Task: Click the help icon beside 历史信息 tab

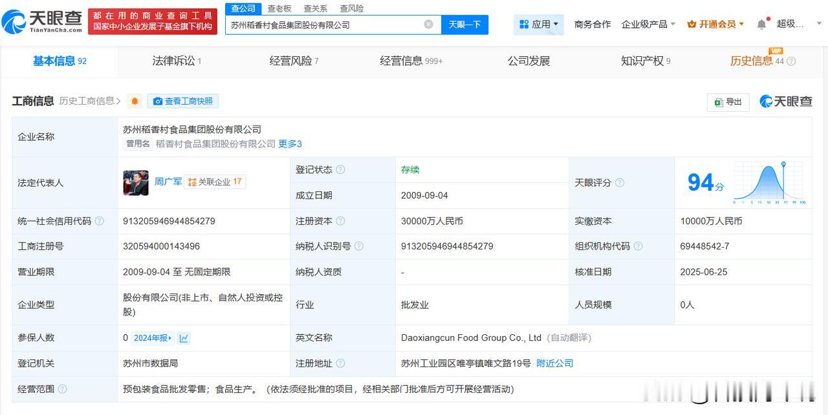Action: coord(790,61)
